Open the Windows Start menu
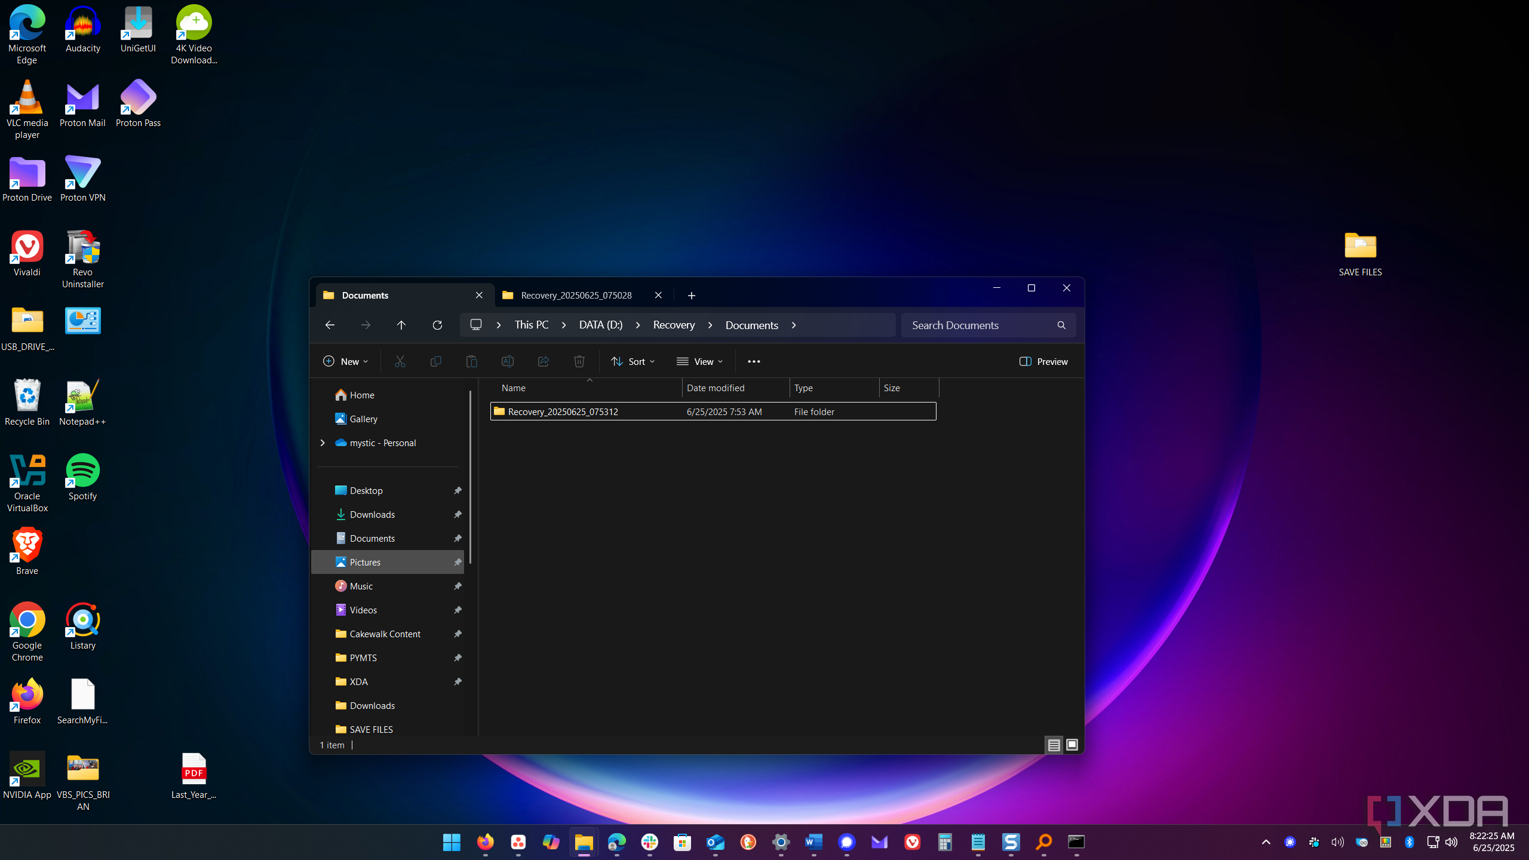Screen dimensions: 1529x860 tap(452, 842)
